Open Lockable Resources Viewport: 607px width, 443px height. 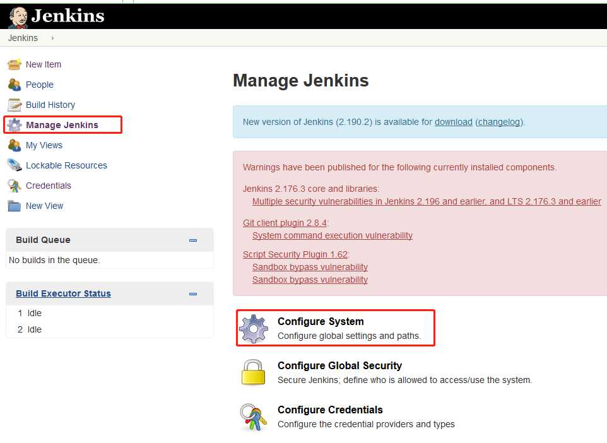coord(67,165)
